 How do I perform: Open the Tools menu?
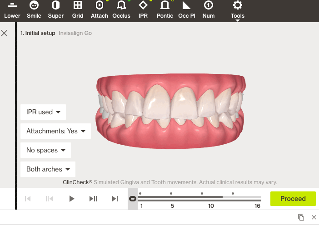[x=237, y=10]
